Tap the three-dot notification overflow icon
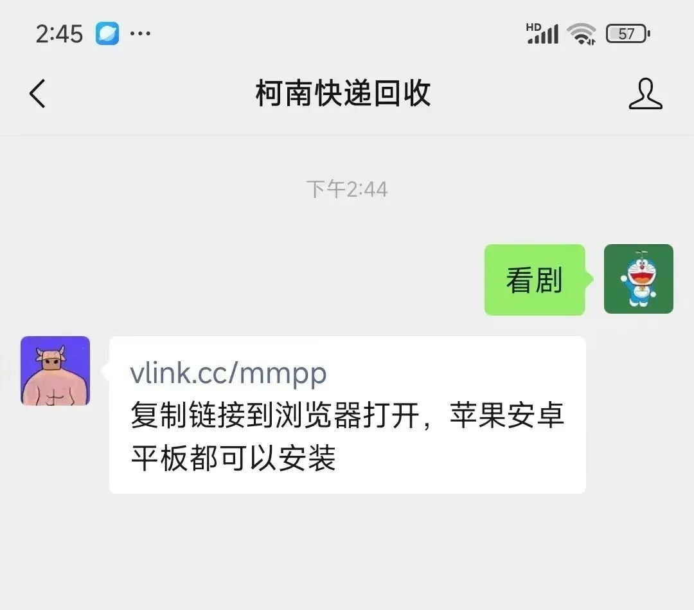The width and height of the screenshot is (694, 610). pos(140,33)
